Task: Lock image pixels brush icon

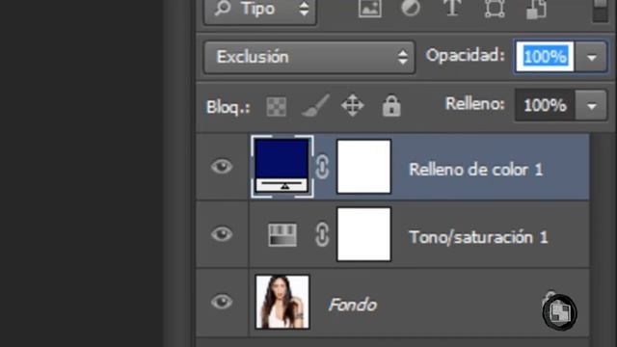Action: tap(315, 106)
